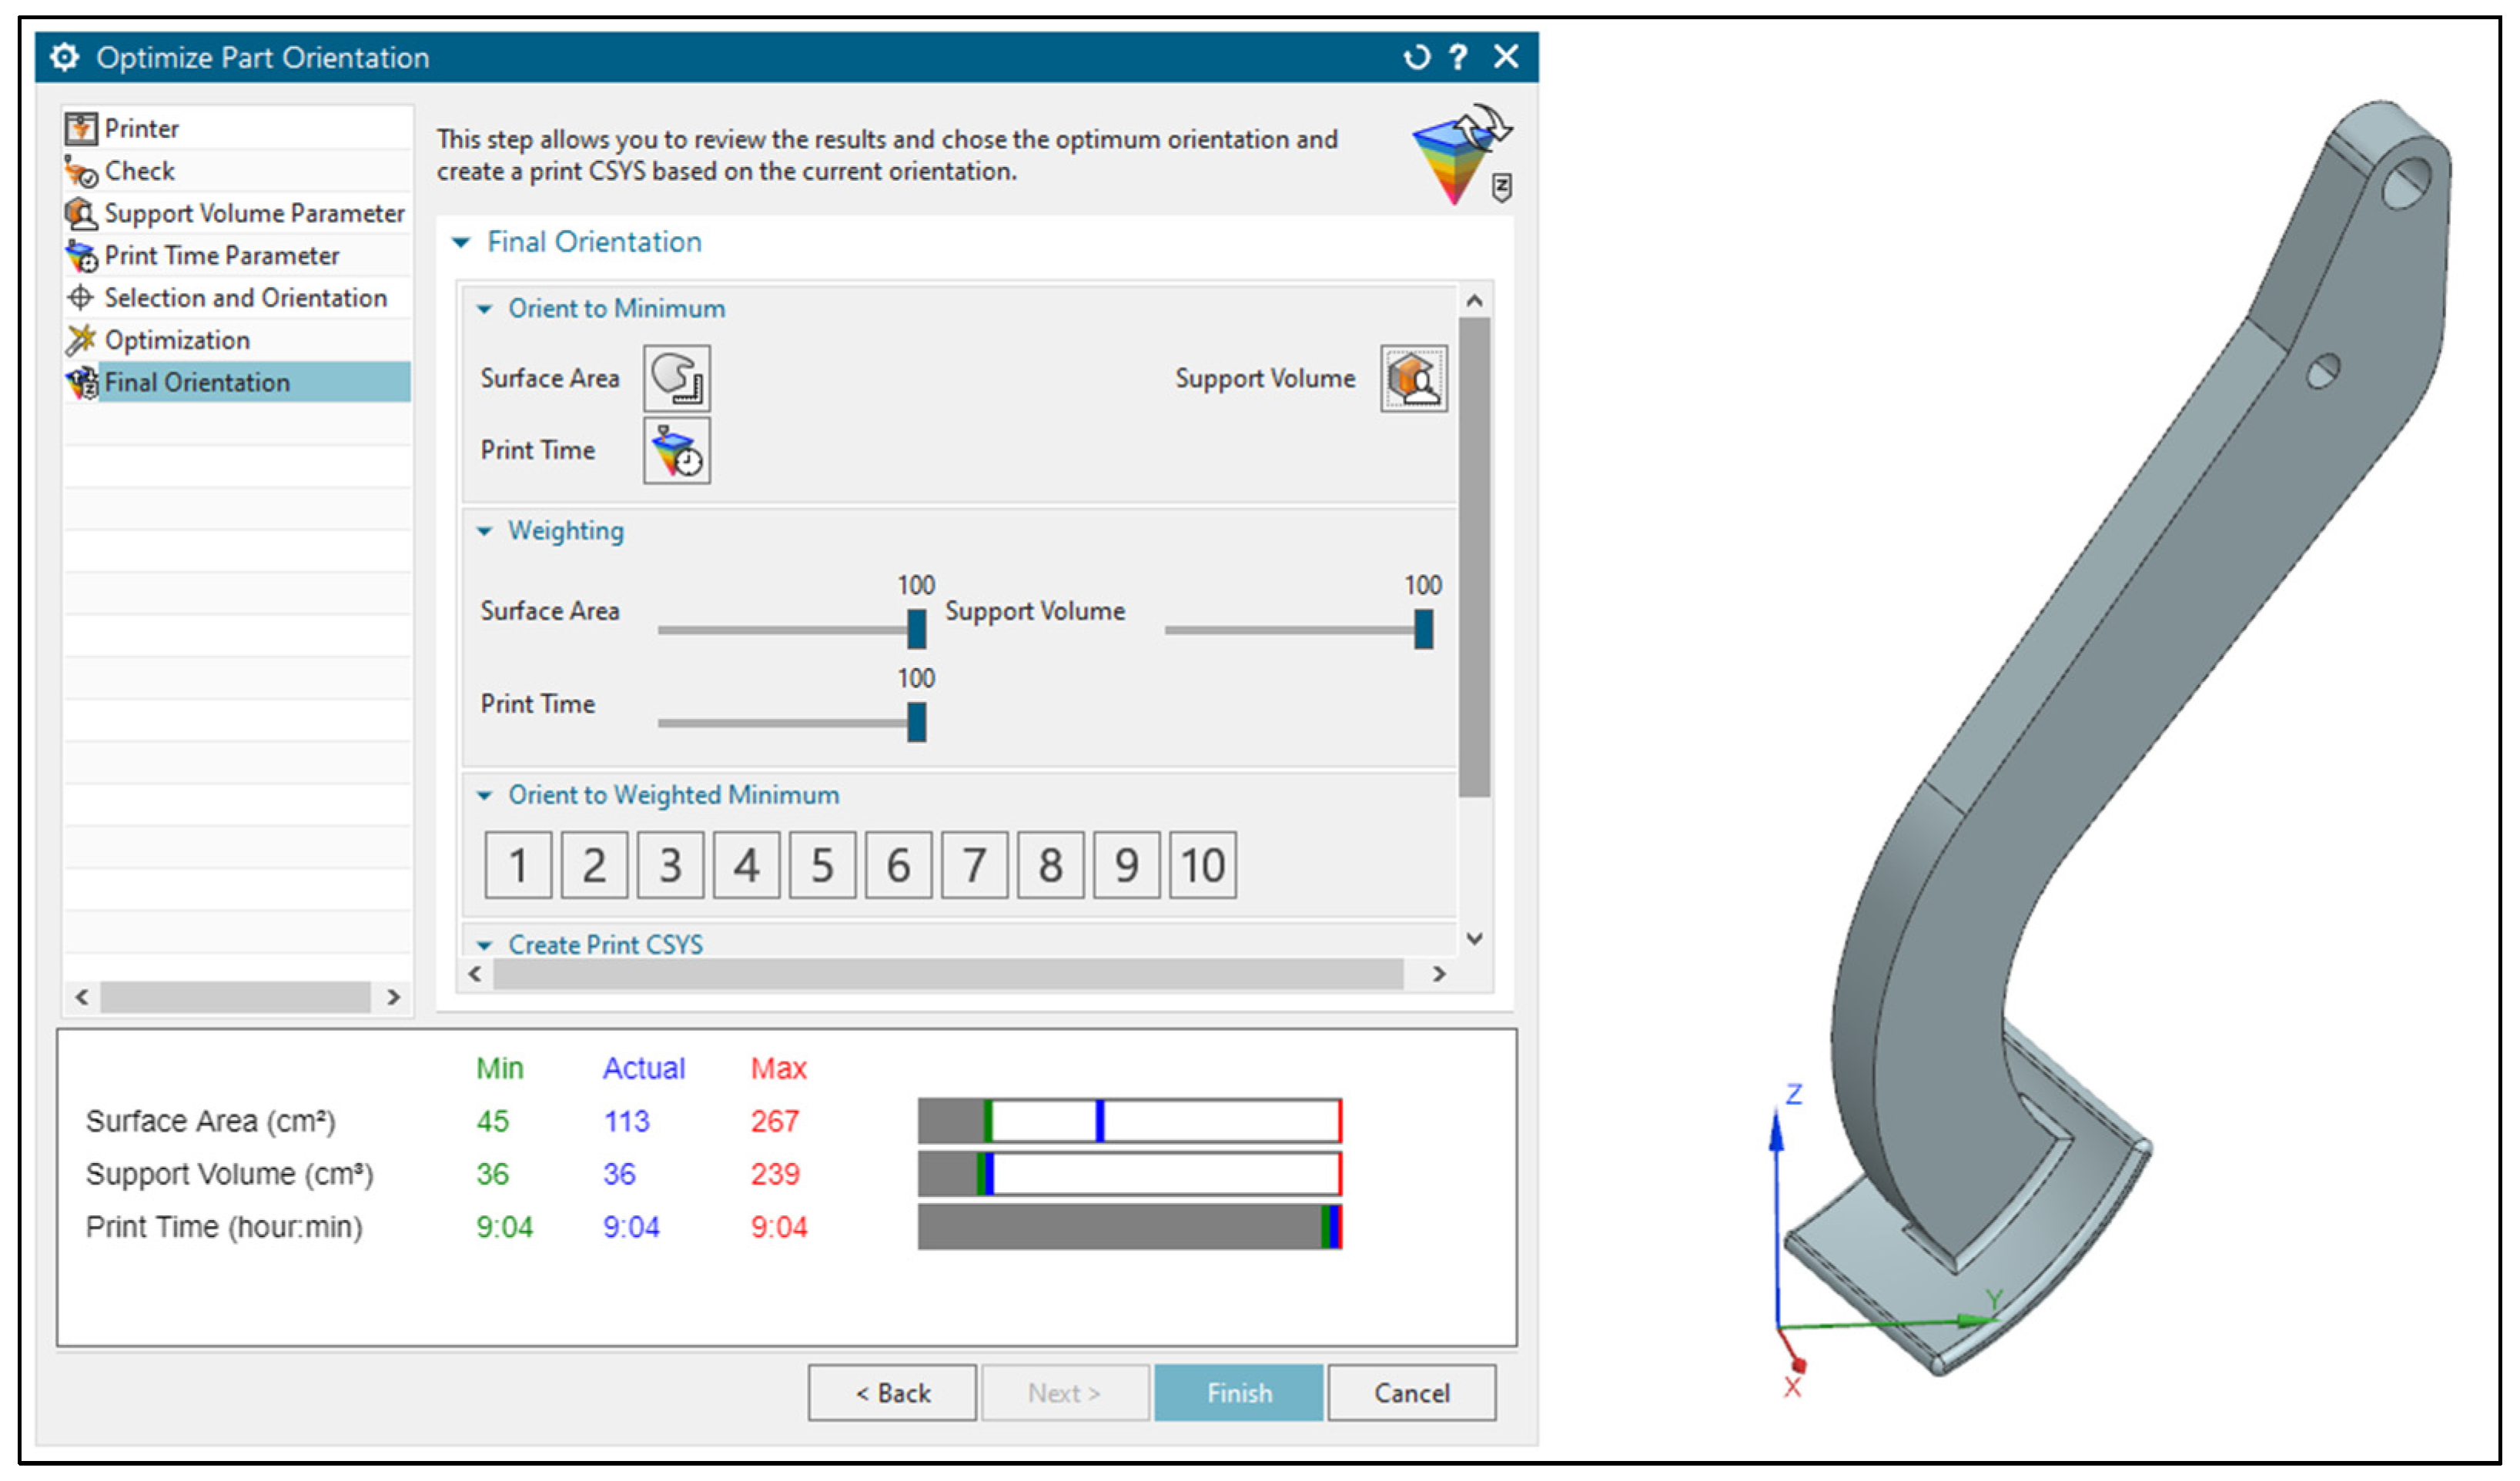Click the scroll down arrow of settings panel
Viewport: 2520px width, 1481px height.
click(1473, 938)
